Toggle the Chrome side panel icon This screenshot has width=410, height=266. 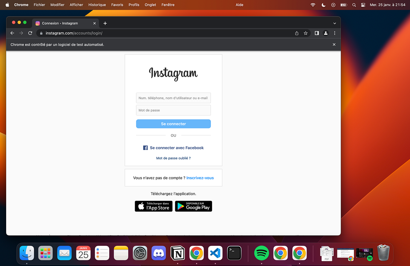317,33
